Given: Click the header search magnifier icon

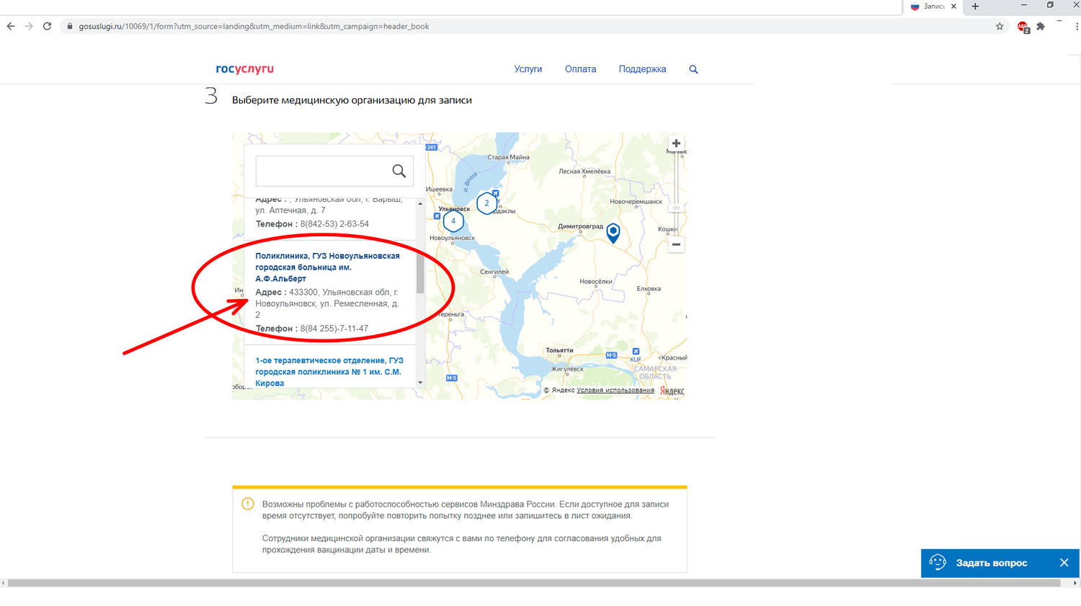Looking at the screenshot, I should 693,69.
